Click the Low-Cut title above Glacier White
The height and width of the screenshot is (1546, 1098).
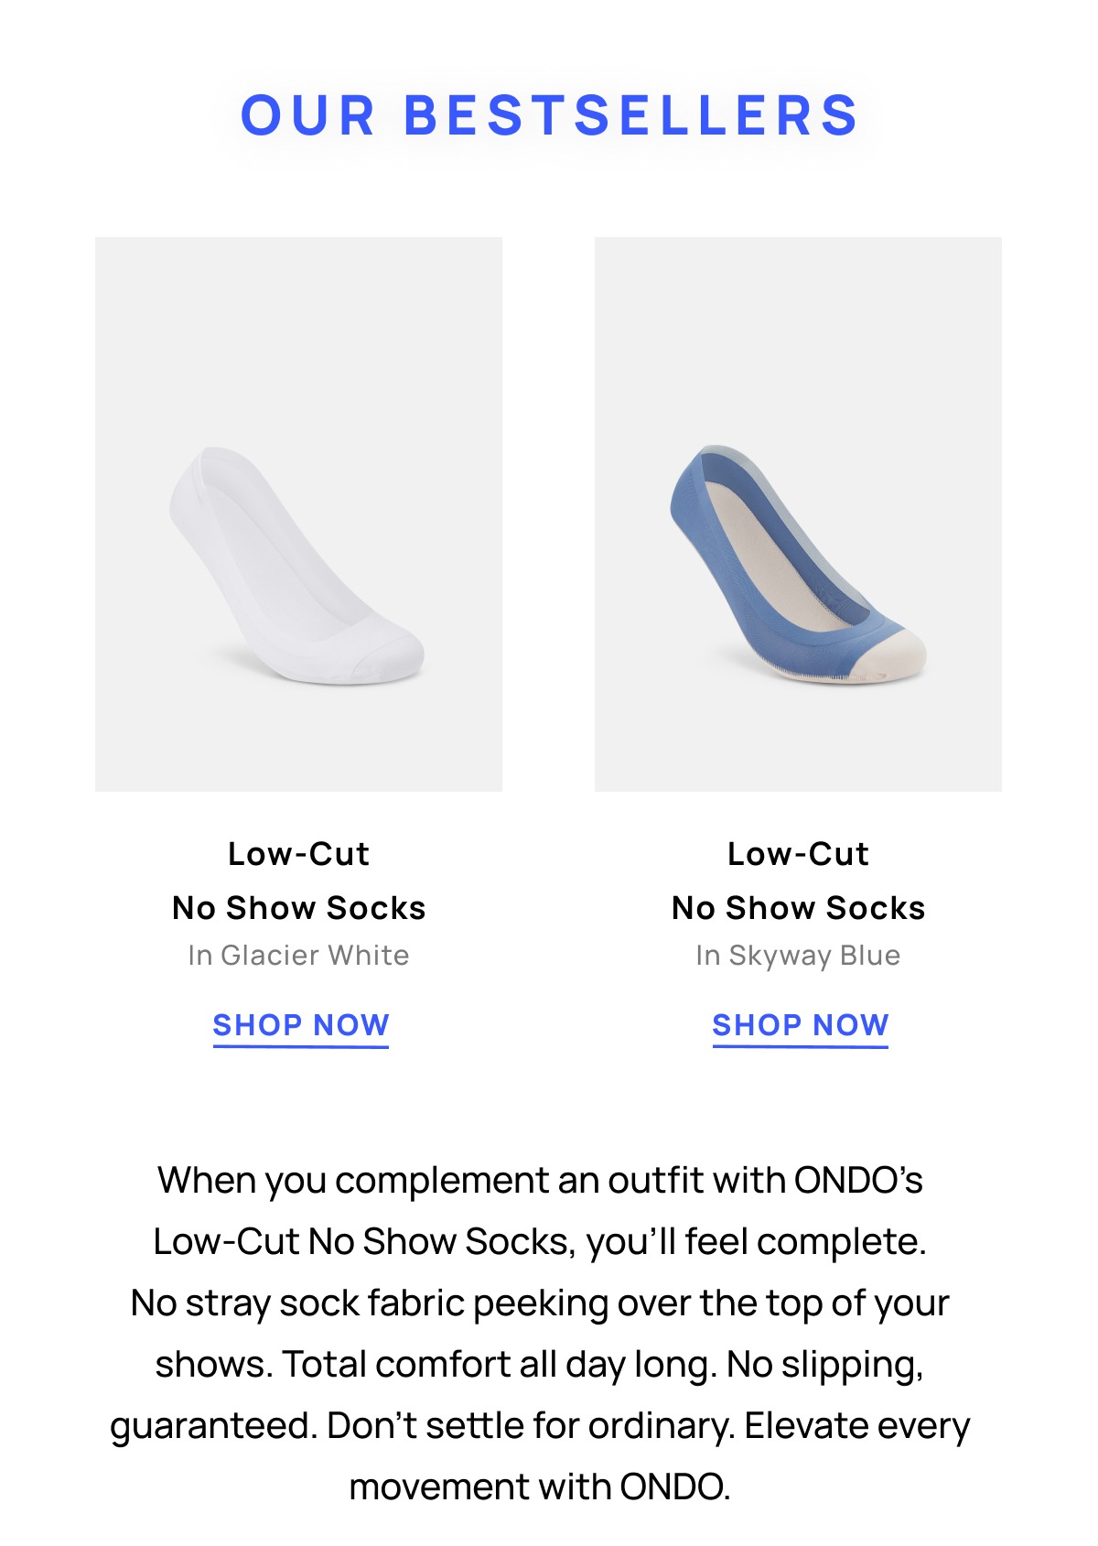click(298, 854)
